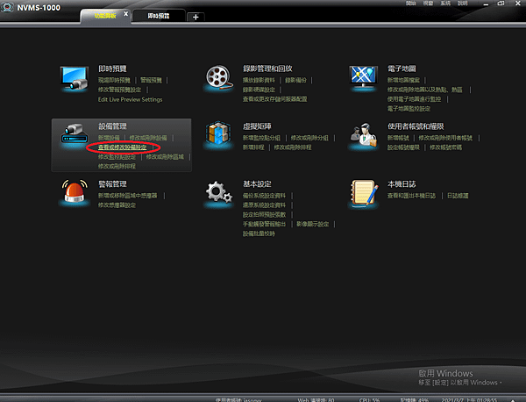
Task: Switch to the 即時預覽 tab
Action: pyautogui.click(x=159, y=16)
